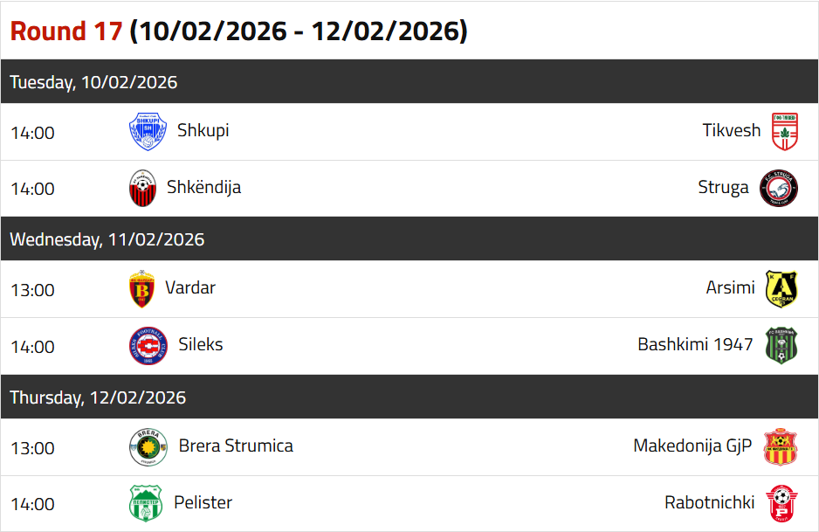Click the Bashkimi 1947 crest
The width and height of the screenshot is (819, 532).
pyautogui.click(x=781, y=346)
